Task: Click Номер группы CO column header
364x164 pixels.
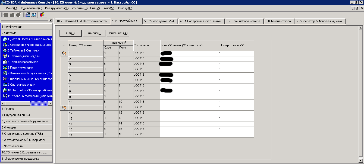Action: (x=236, y=45)
